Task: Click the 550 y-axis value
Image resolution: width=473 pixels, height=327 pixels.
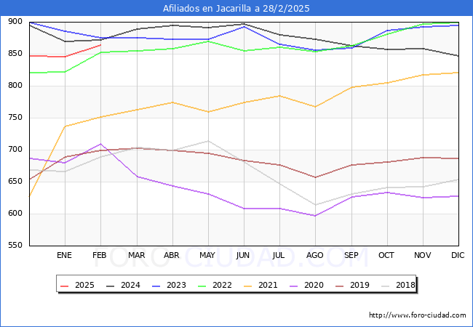Action: [15, 245]
